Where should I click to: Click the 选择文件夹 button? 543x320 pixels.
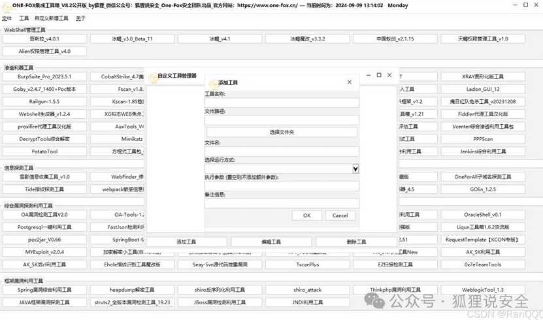(x=282, y=132)
